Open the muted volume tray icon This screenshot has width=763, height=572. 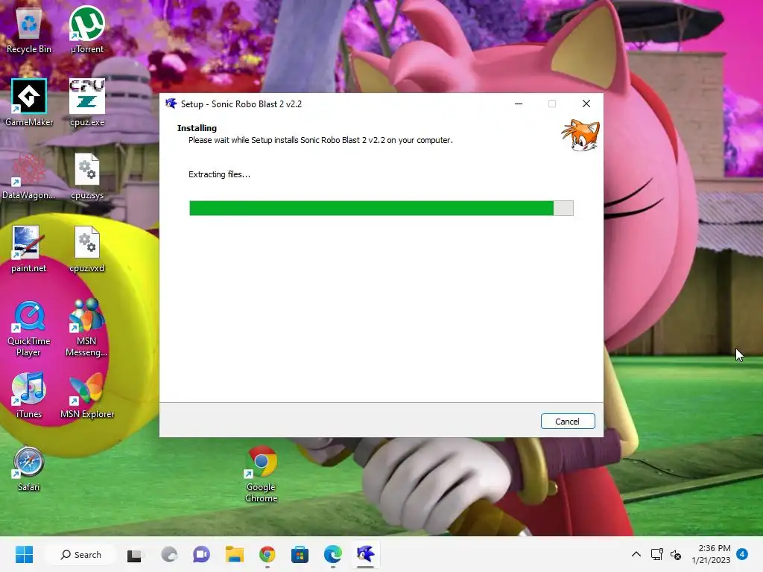676,554
